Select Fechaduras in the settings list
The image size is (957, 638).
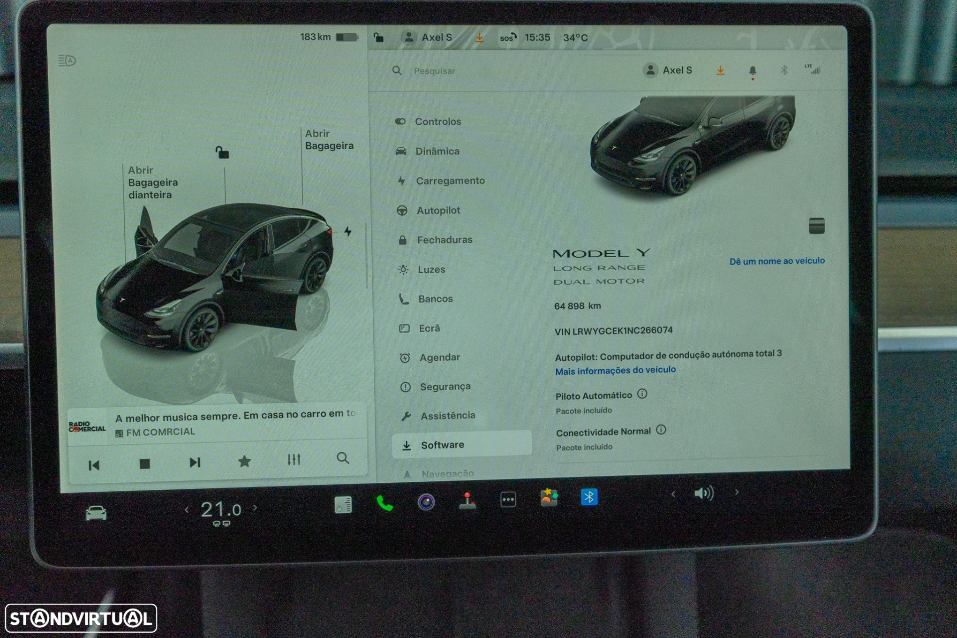click(x=435, y=240)
